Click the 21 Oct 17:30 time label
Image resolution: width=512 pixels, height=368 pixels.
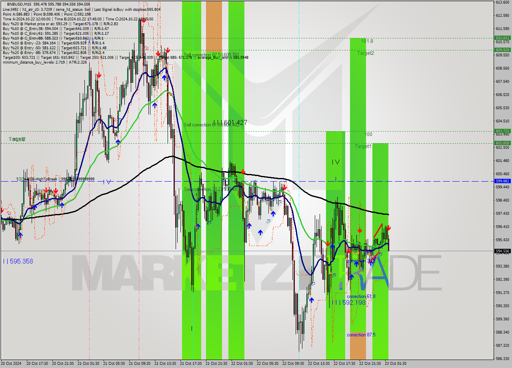tap(191, 364)
